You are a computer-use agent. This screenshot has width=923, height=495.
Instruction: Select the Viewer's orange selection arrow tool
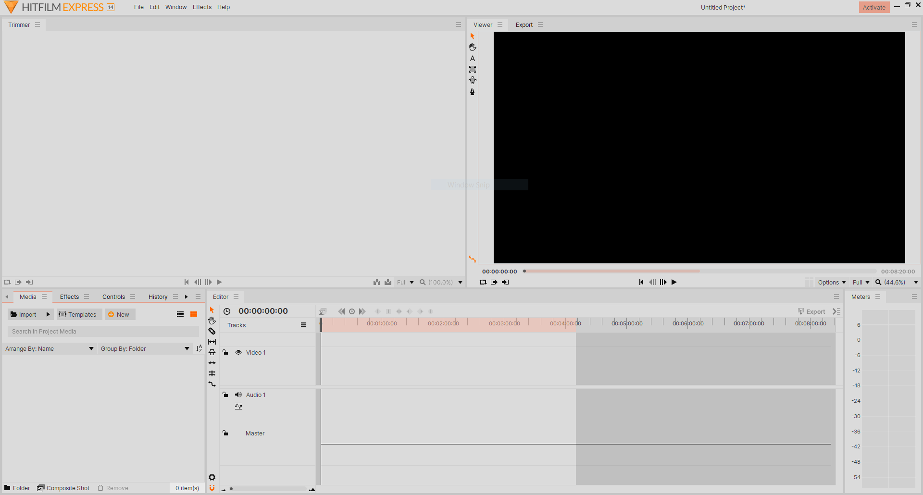[473, 36]
